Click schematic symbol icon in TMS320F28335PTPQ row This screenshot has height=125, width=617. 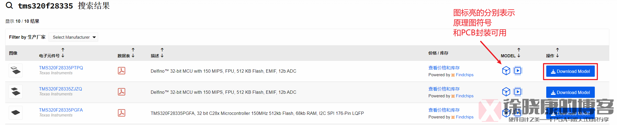click(x=506, y=71)
